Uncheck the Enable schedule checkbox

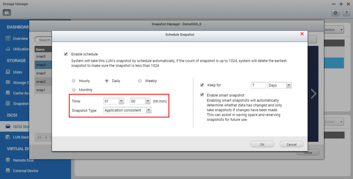[x=66, y=54]
